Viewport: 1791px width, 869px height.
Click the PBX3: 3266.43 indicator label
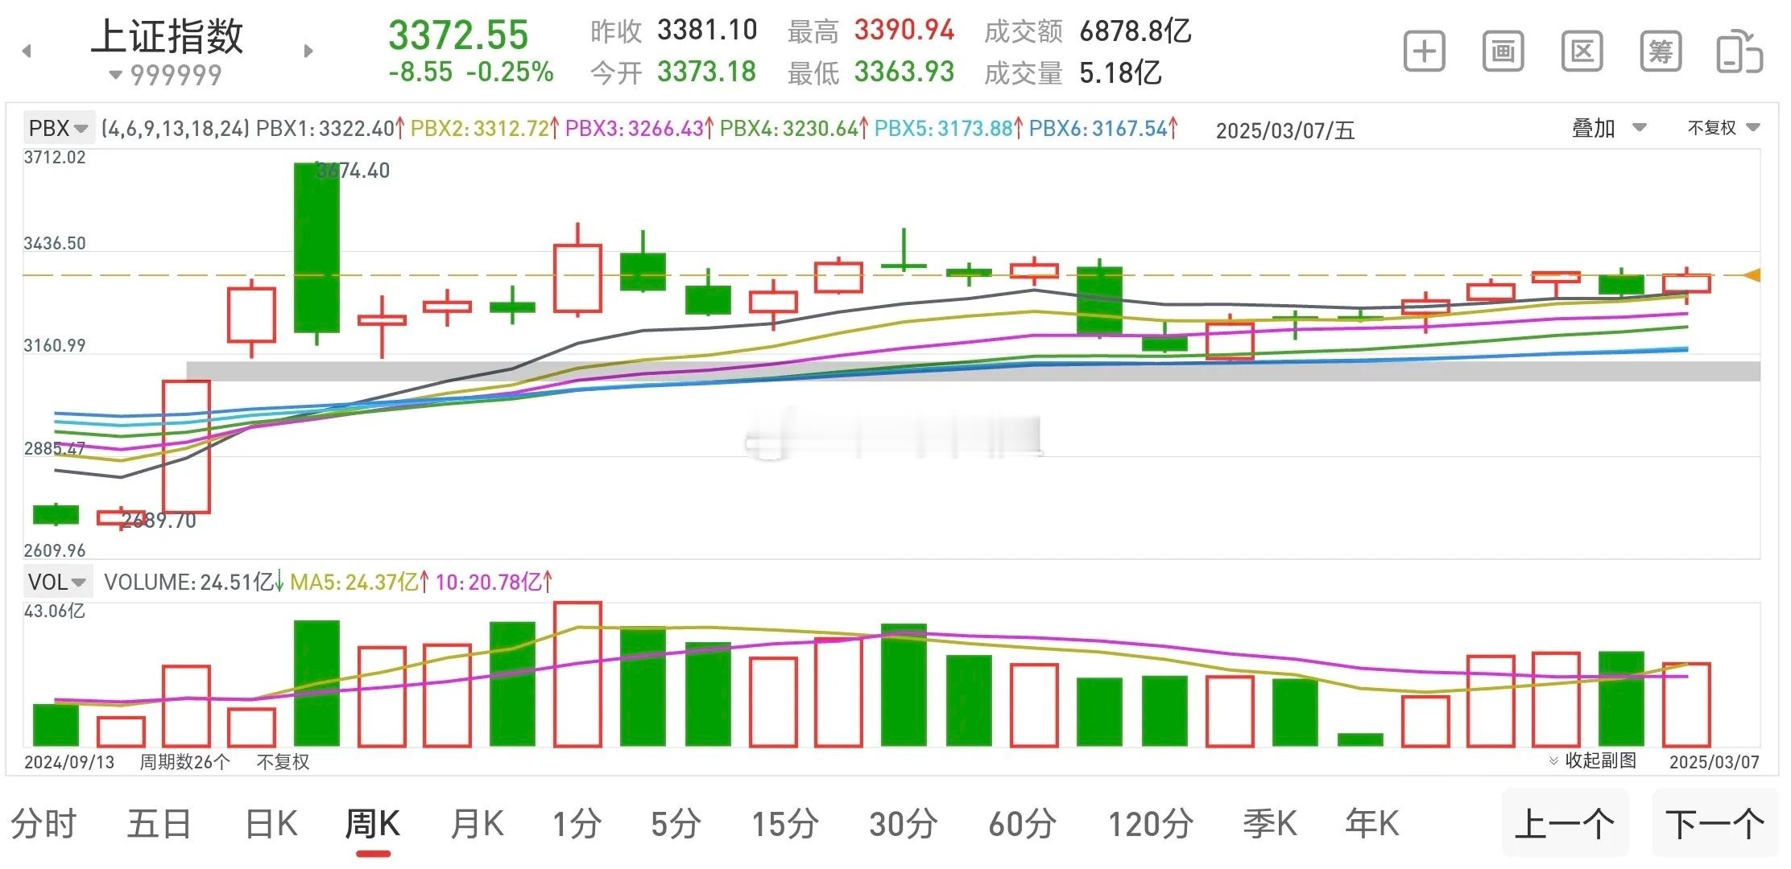pyautogui.click(x=639, y=129)
